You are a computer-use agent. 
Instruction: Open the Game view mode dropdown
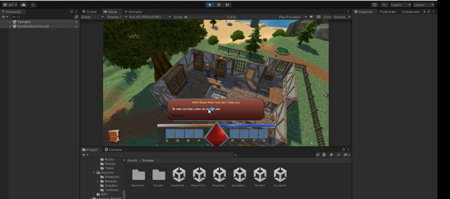[x=92, y=17]
